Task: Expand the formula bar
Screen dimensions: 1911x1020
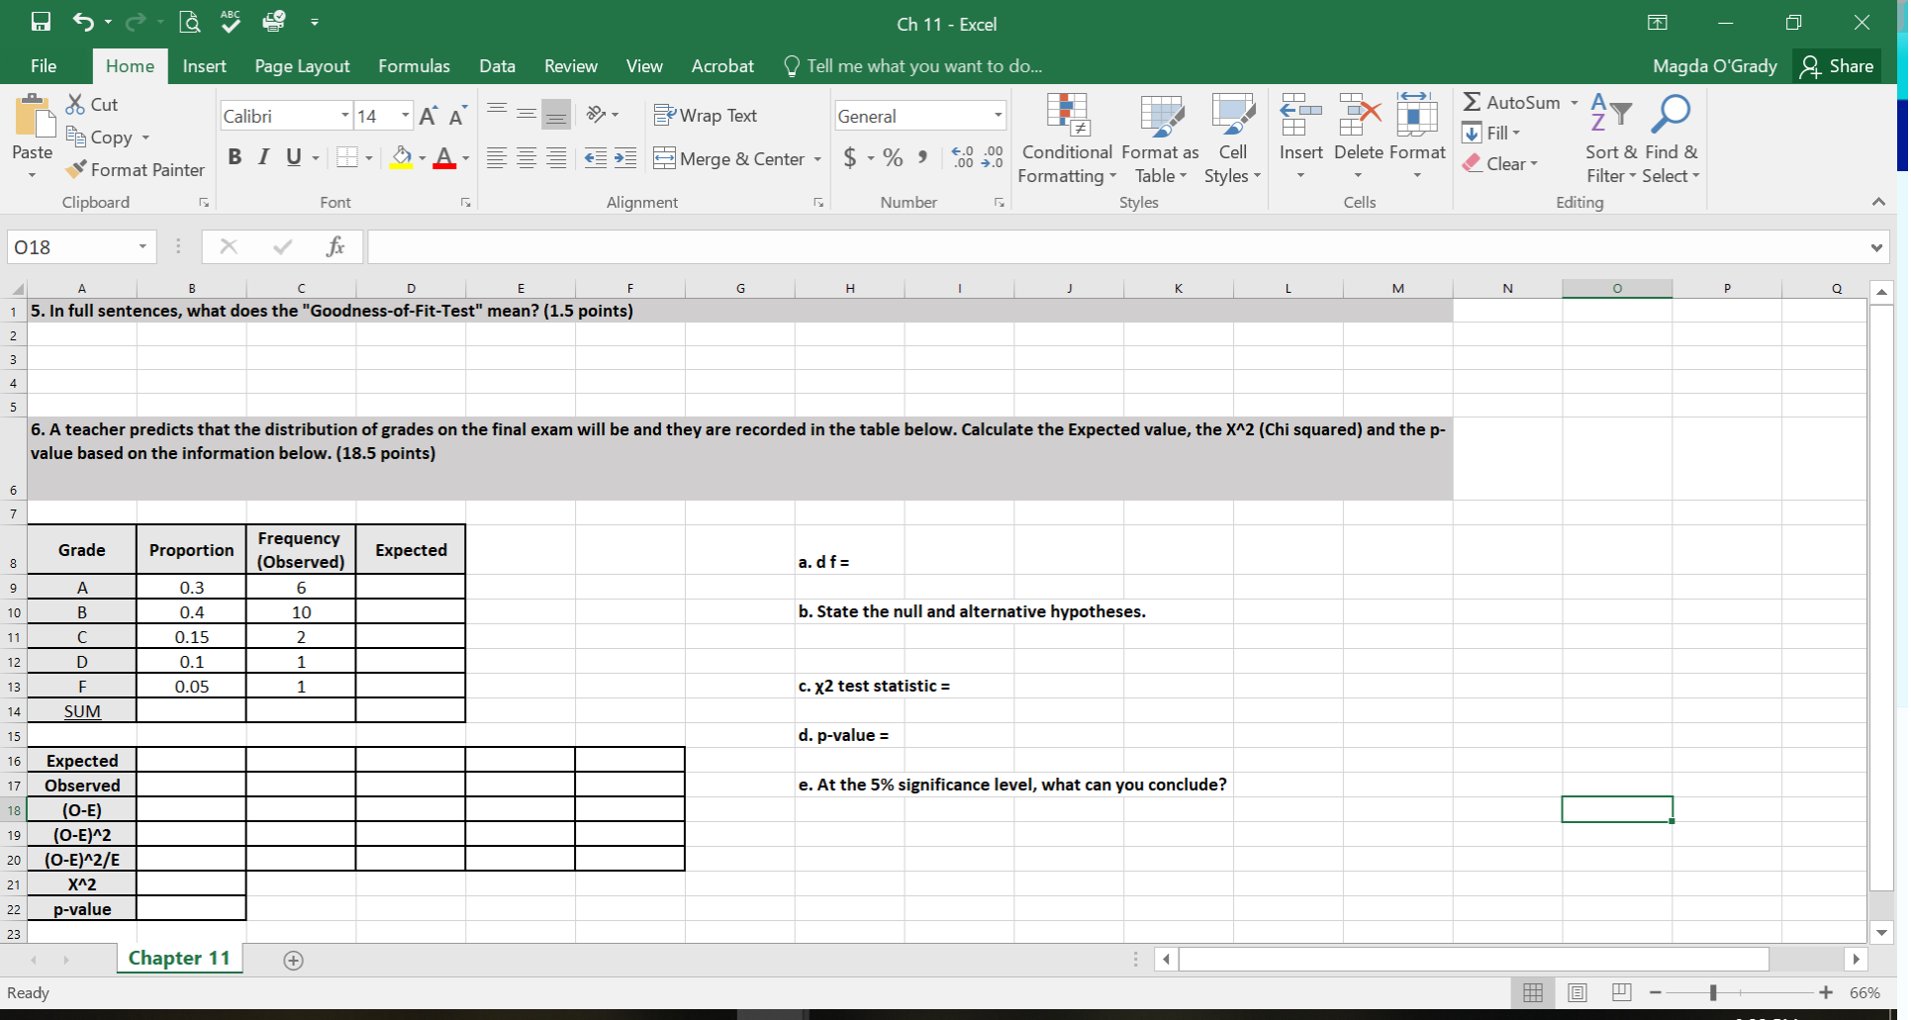Action: click(x=1876, y=247)
